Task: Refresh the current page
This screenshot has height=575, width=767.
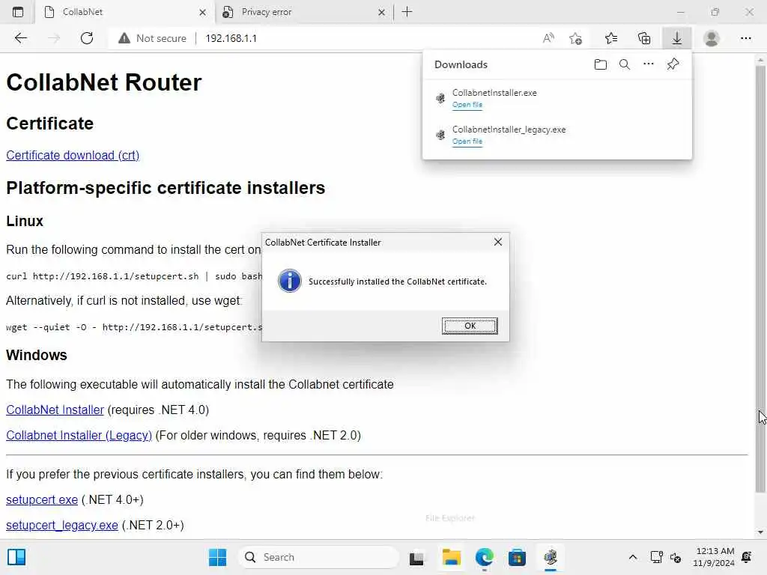Action: coord(87,38)
